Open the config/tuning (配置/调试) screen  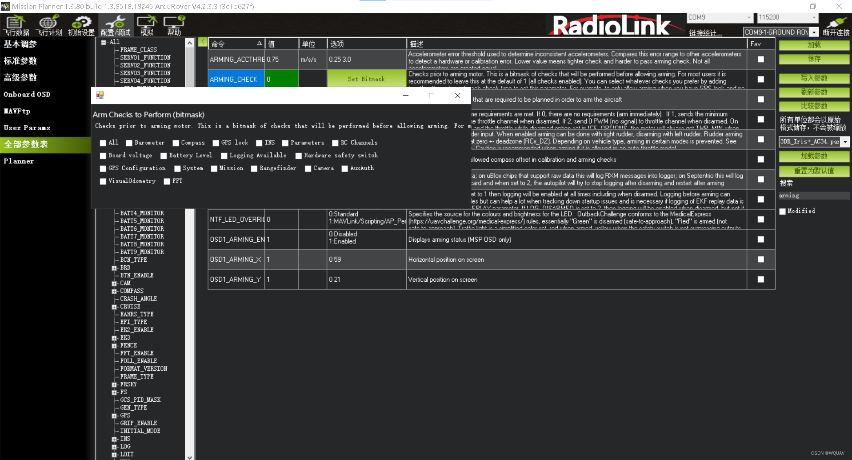116,25
